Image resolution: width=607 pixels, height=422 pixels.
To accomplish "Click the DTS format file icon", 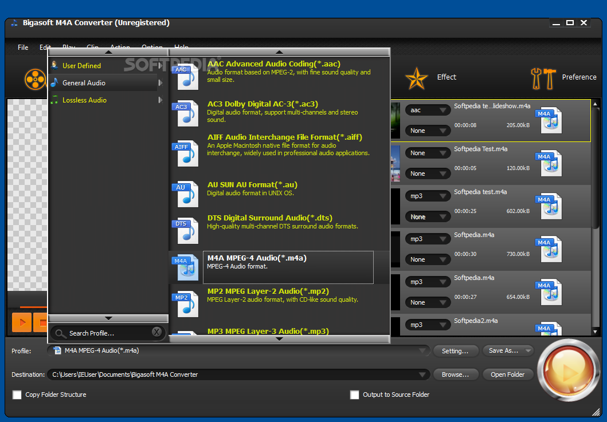I will click(186, 231).
